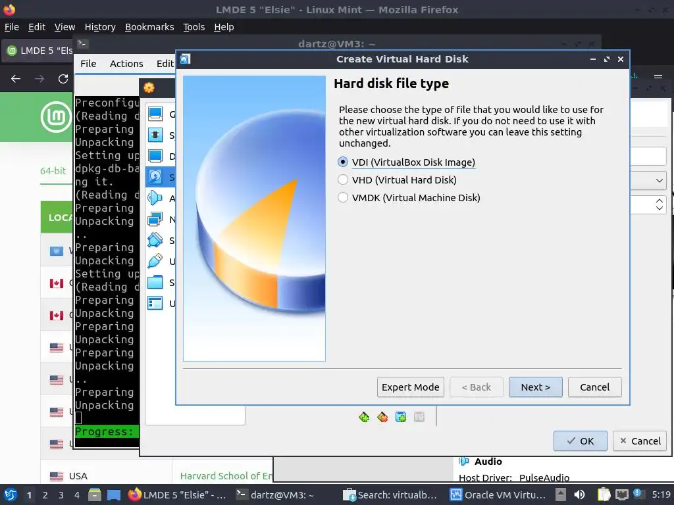Image resolution: width=674 pixels, height=505 pixels.
Task: Open the USB settings category icon
Action: click(155, 261)
